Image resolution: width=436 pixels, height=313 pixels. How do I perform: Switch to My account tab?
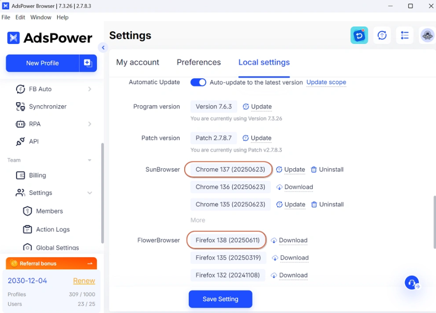pos(138,62)
